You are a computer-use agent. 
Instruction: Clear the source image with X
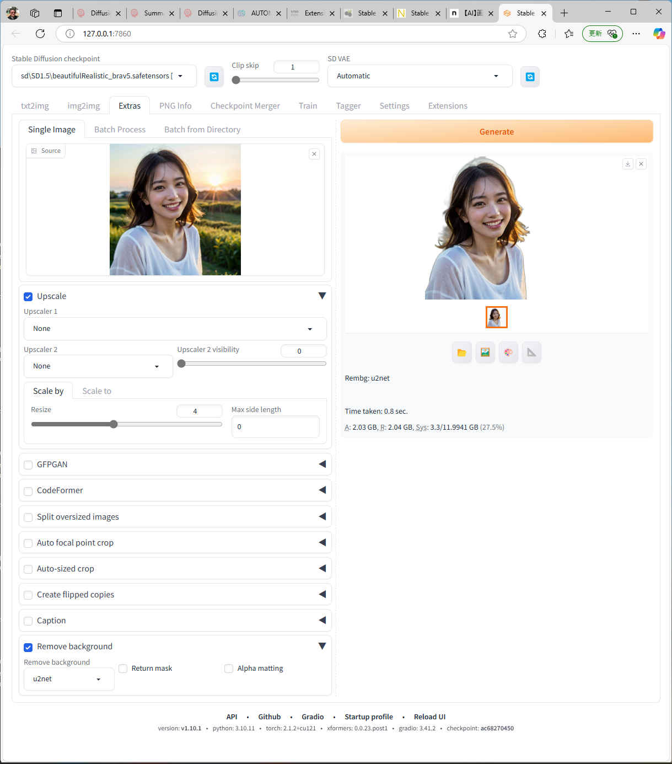[314, 154]
